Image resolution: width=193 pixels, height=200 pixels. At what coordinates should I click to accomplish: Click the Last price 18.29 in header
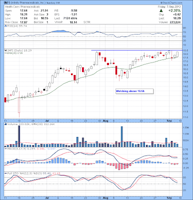point(177,18)
